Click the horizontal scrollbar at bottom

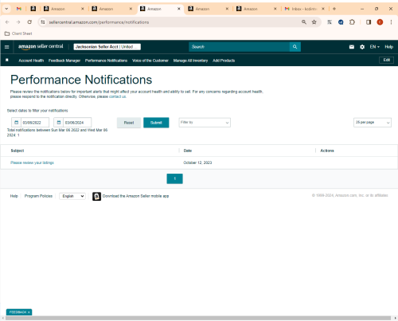pyautogui.click(x=198, y=318)
